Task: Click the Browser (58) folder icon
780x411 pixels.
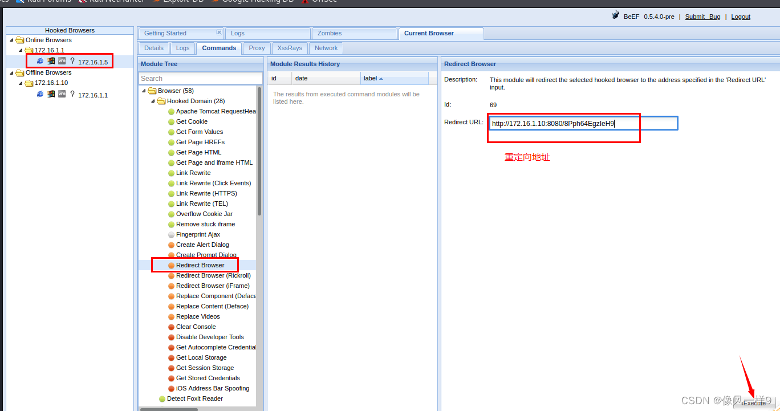Action: [x=152, y=91]
